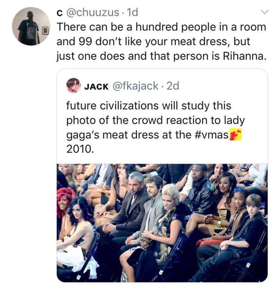Select the "There can be a hundred people" tweet text
Screen dimensions: 280x286
click(x=161, y=41)
